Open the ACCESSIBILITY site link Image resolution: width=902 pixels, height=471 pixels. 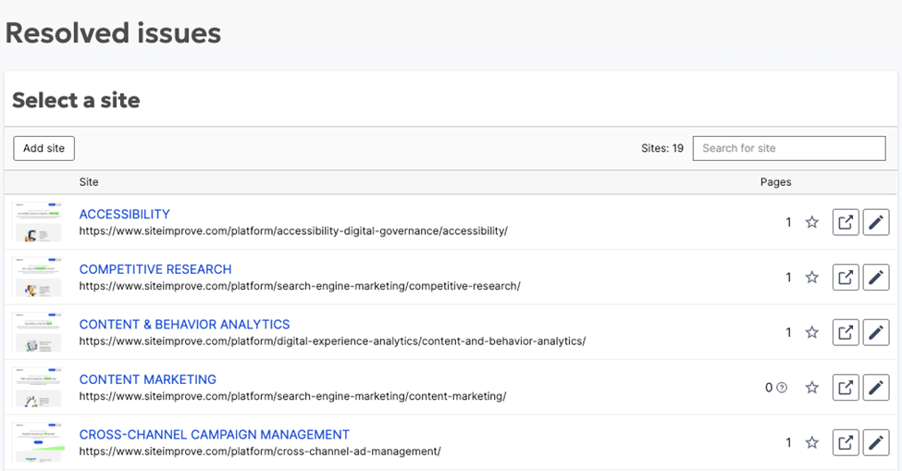point(125,215)
